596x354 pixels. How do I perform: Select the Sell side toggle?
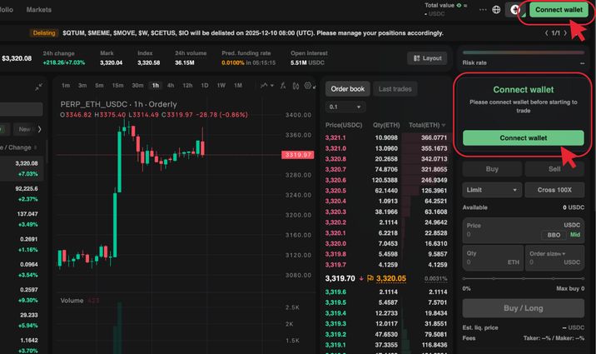click(554, 169)
